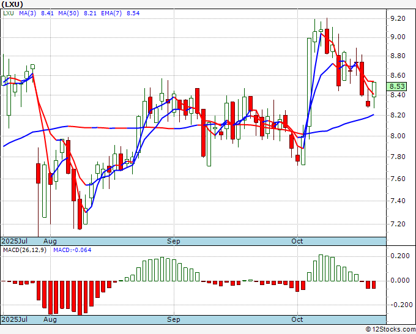Click the 7.20 price axis label
The height and width of the screenshot is (334, 416).
398,224
